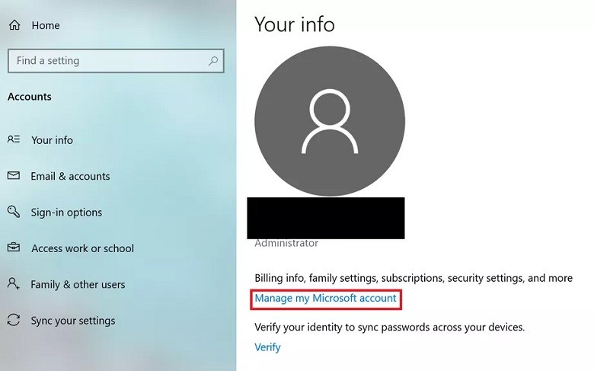Focus the Find a setting field

(x=116, y=61)
